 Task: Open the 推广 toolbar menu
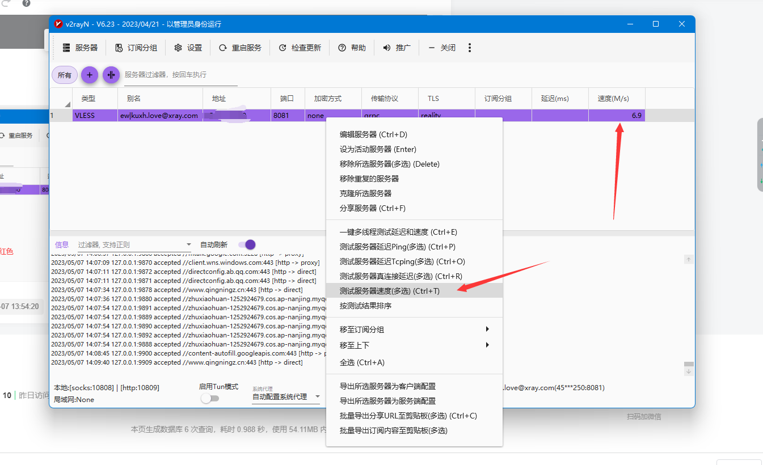pyautogui.click(x=397, y=48)
